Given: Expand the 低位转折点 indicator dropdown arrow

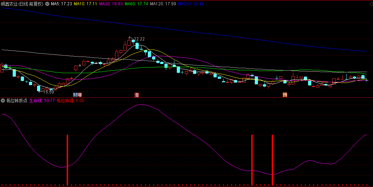Looking at the screenshot, I should coord(3,101).
